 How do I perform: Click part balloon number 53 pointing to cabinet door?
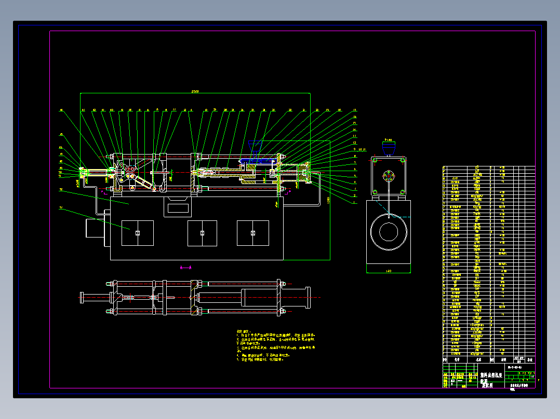[61, 207]
